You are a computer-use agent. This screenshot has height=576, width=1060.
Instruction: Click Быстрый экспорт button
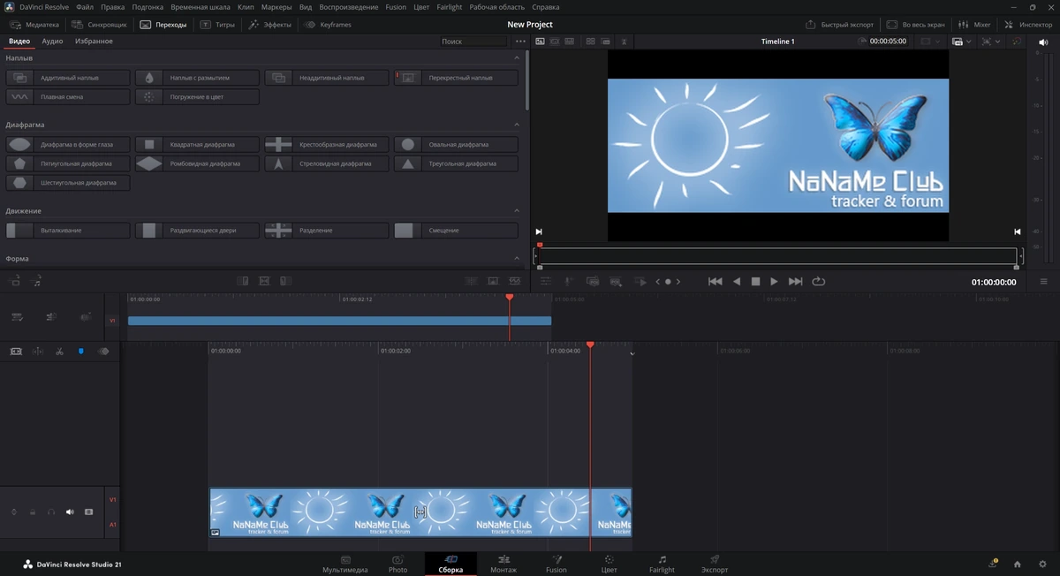[x=839, y=25]
